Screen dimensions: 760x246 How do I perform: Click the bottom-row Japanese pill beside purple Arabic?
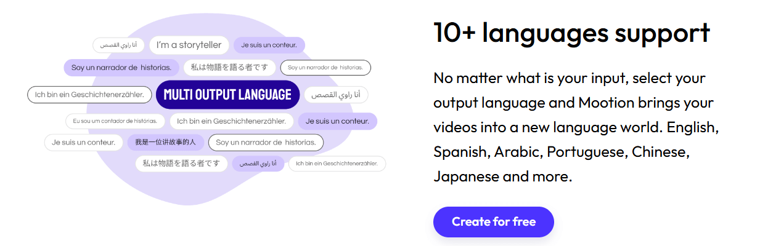[x=181, y=164]
